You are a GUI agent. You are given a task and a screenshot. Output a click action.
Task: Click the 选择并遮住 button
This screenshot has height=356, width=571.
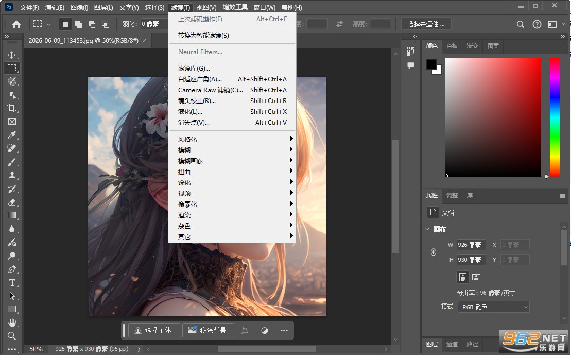(426, 24)
